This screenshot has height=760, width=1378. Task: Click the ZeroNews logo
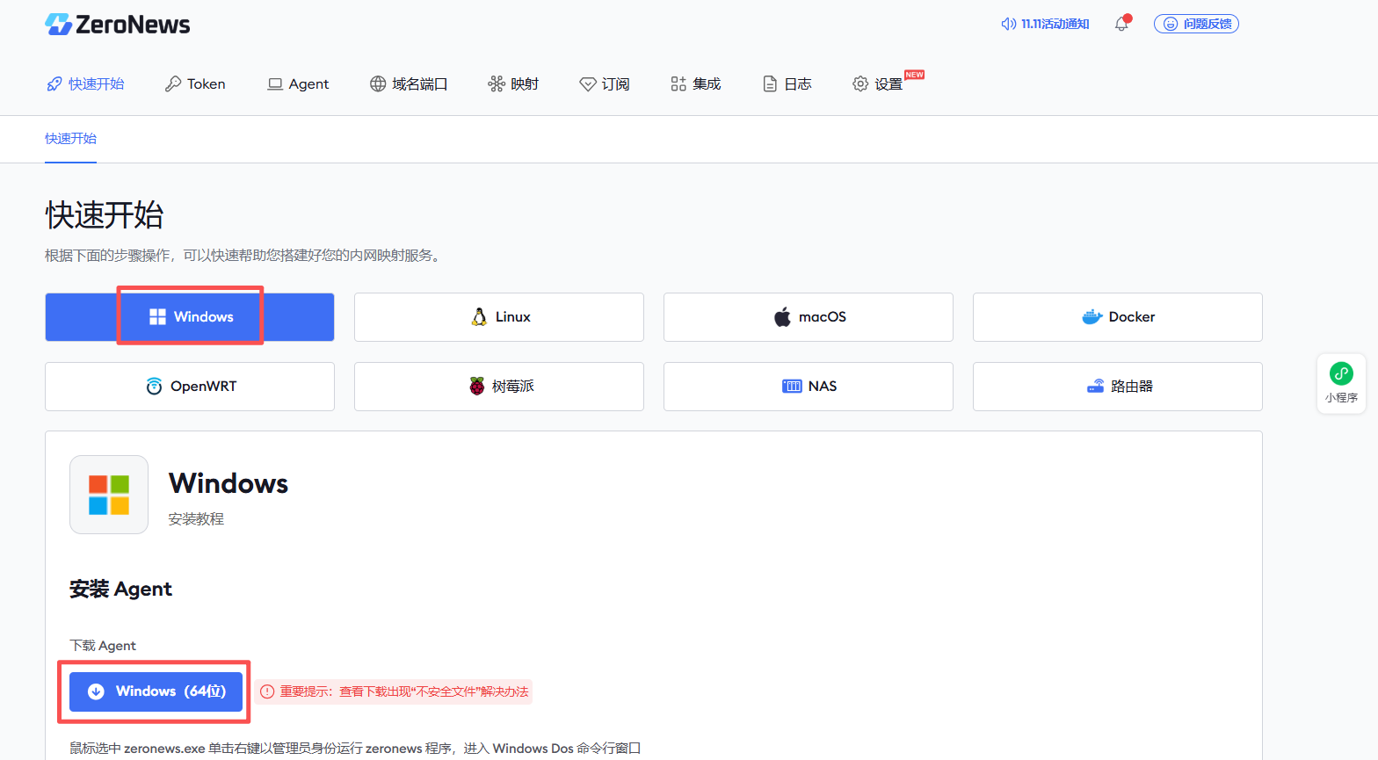click(x=118, y=25)
